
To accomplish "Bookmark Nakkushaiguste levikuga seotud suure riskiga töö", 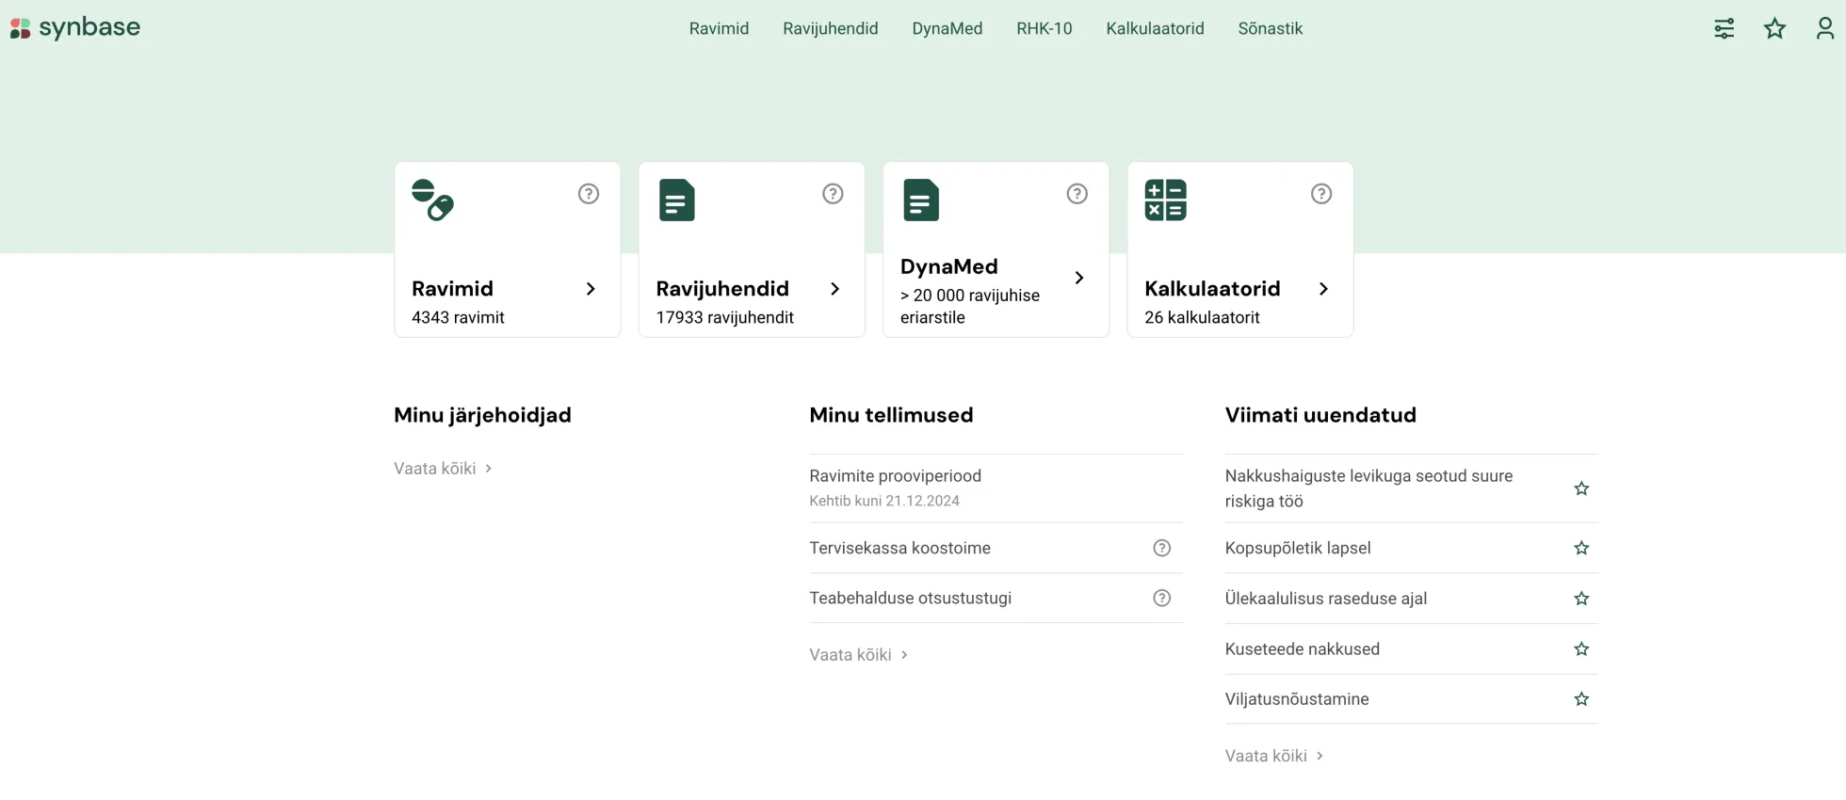I will 1581,488.
